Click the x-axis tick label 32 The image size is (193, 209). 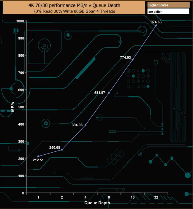(156, 197)
